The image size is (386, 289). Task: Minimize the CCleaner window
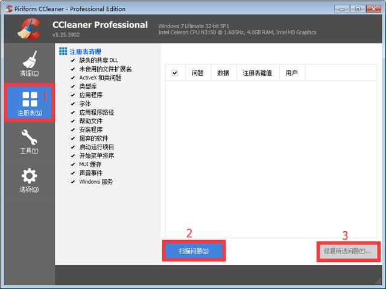click(x=342, y=9)
